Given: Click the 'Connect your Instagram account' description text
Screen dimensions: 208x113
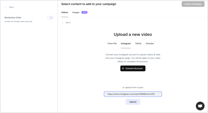Looking at the screenshot, I should (x=133, y=58).
